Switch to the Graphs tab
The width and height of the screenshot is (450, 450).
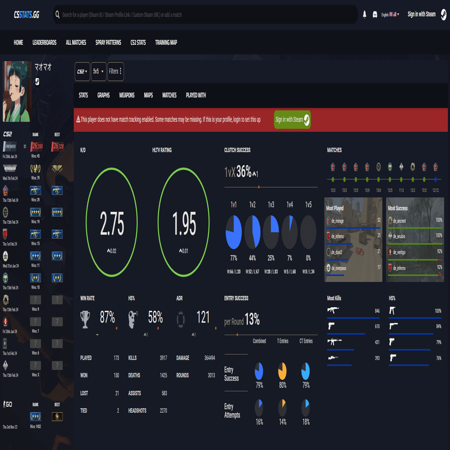[x=103, y=95]
